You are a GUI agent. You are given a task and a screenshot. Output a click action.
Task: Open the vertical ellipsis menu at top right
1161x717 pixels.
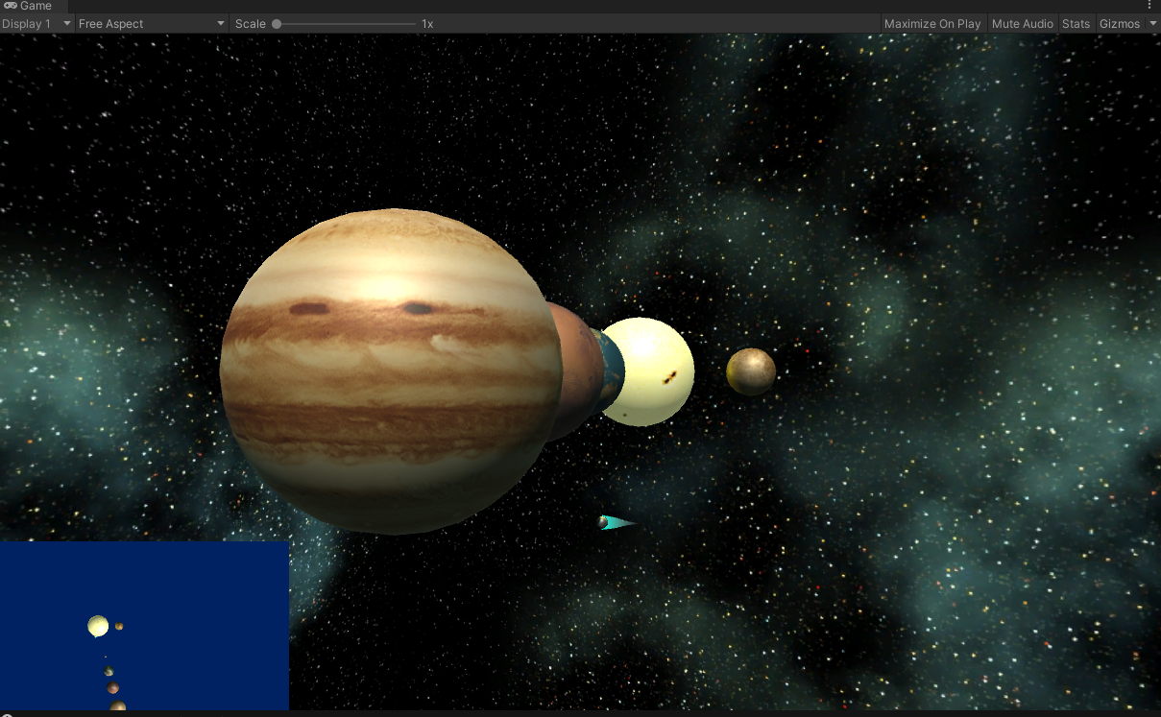coord(1150,6)
